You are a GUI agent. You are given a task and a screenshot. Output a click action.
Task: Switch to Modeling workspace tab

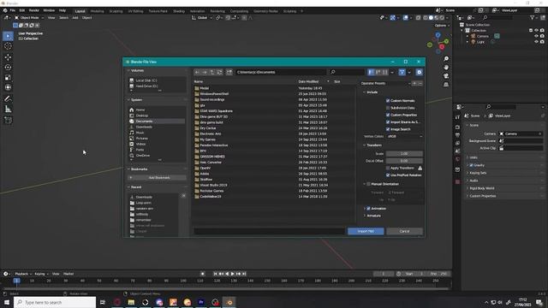(97, 11)
